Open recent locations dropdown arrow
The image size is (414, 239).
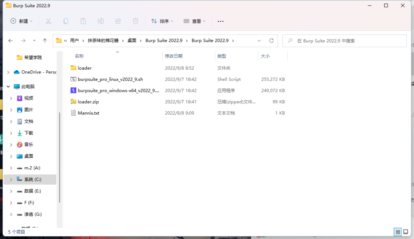coord(34,41)
